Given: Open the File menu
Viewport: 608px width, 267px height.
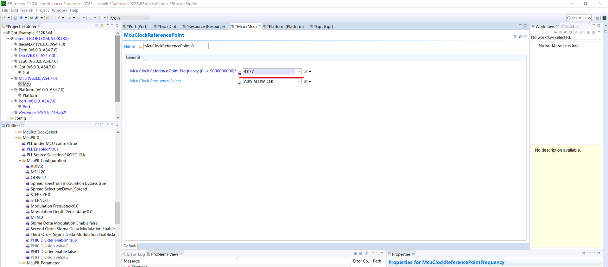Looking at the screenshot, I should (5, 10).
